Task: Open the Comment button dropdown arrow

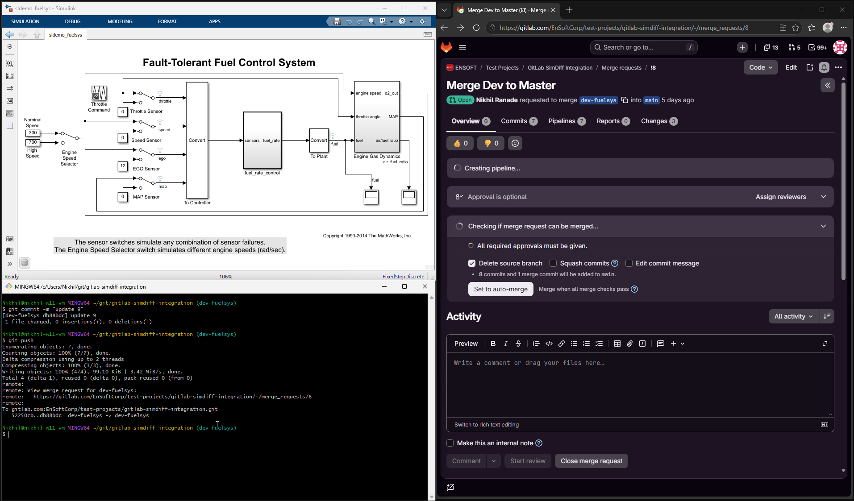Action: (494, 461)
